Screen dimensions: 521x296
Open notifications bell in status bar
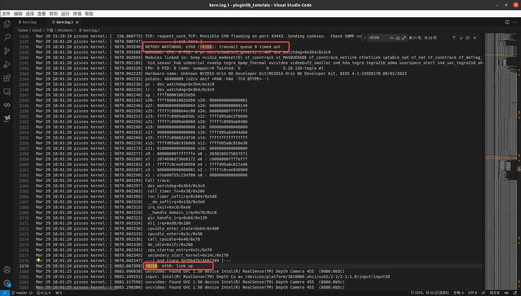515,292
